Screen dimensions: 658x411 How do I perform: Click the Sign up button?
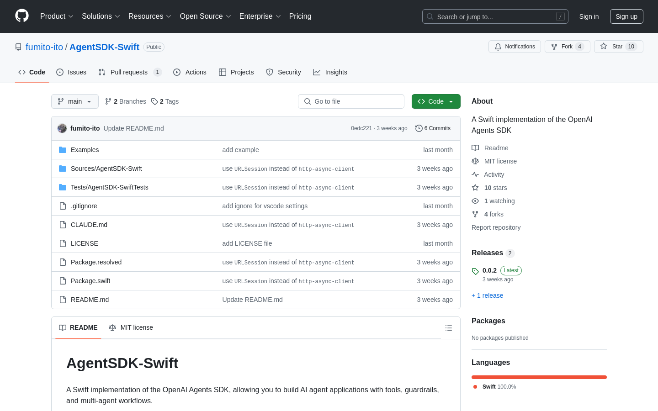(x=626, y=16)
